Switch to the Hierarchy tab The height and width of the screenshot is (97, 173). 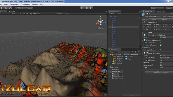tap(115, 11)
